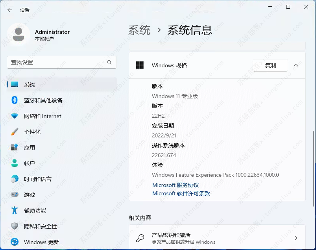Viewport: 316px width, 250px height.
Task: Click the Apps icon in sidebar
Action: 15,148
